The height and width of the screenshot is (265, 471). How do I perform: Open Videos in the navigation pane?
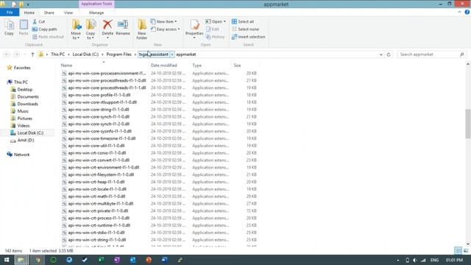tap(23, 126)
